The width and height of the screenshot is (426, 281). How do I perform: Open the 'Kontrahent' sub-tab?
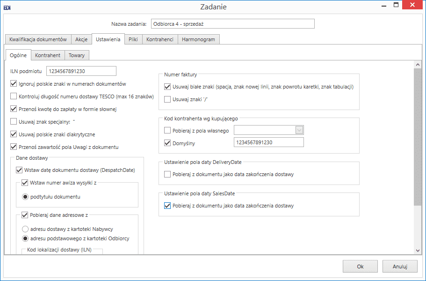48,55
